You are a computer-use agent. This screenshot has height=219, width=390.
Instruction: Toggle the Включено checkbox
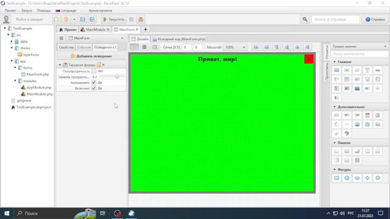[94, 88]
